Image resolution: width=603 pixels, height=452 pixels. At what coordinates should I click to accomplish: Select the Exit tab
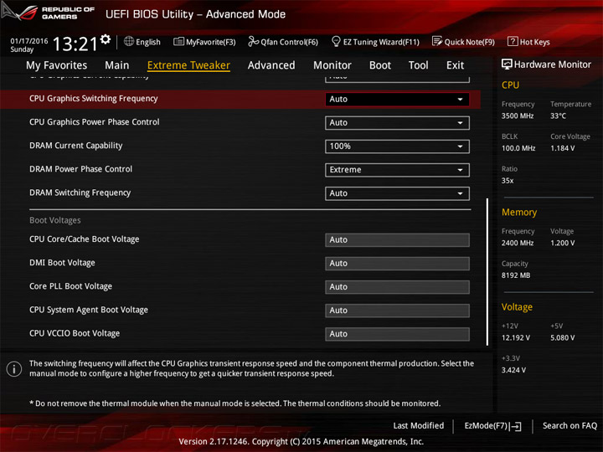click(456, 65)
